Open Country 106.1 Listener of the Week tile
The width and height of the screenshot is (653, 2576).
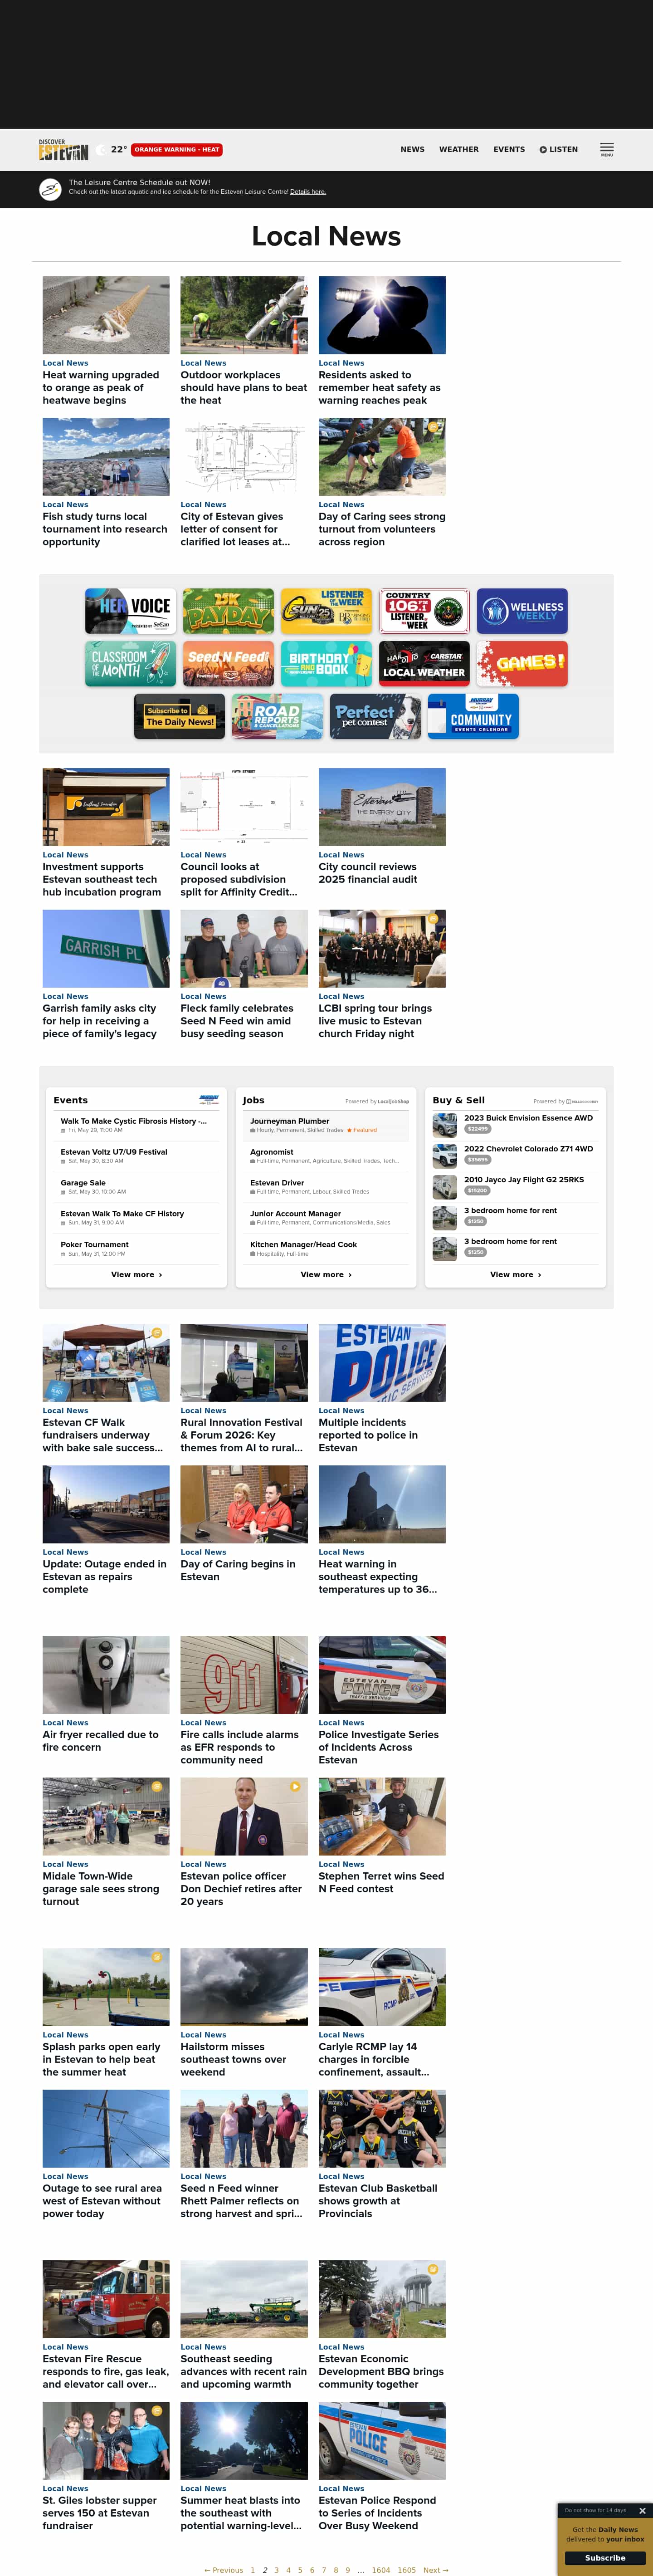[x=424, y=611]
